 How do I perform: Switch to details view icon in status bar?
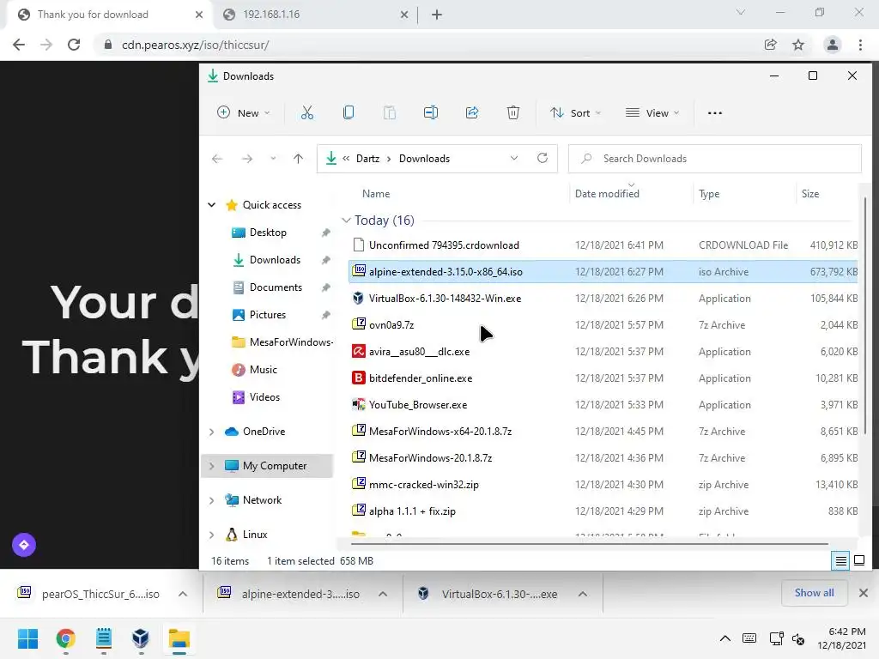840,560
